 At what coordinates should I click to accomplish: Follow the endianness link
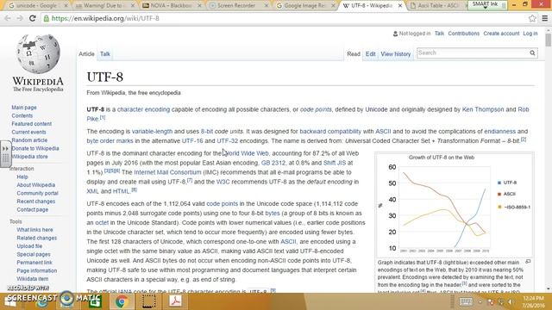click(499, 131)
